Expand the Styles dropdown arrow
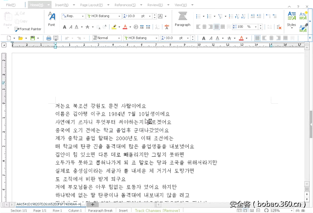Screen dimensions: 313x213 291,28
